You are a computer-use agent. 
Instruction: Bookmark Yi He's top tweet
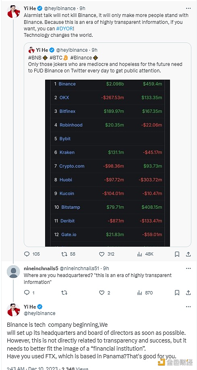tap(177, 254)
